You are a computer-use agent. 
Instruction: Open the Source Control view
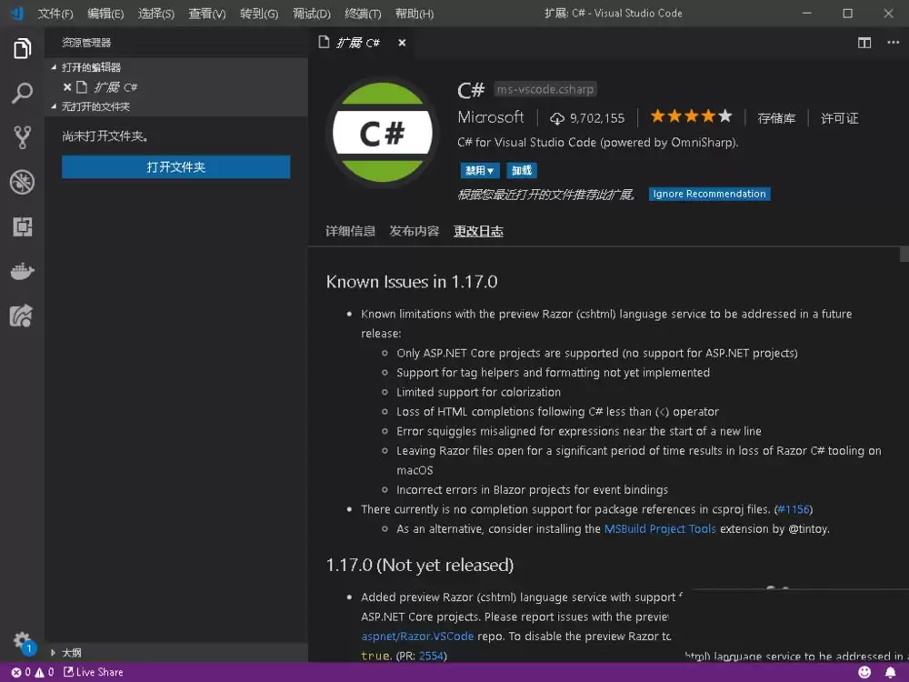[22, 138]
